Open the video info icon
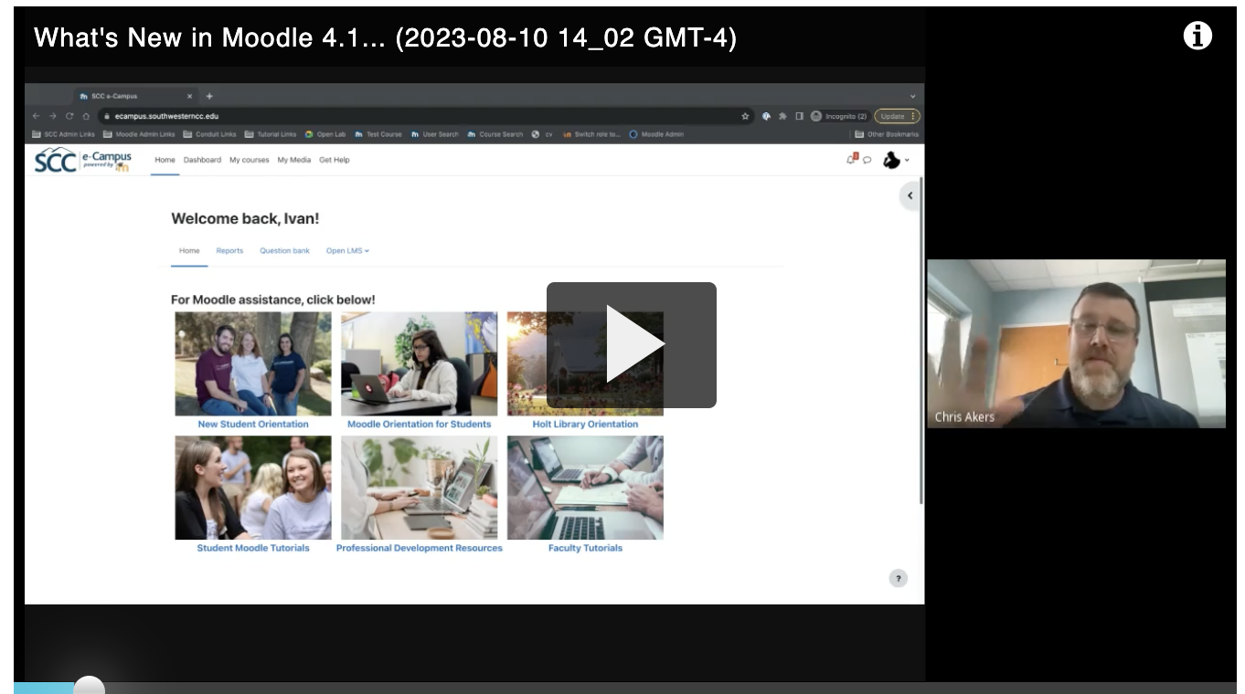 coord(1197,37)
